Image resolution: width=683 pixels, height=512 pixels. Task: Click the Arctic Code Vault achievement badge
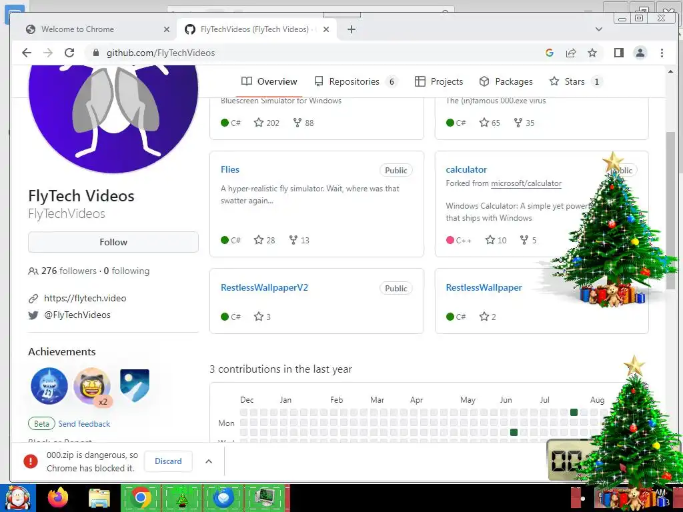(x=135, y=385)
